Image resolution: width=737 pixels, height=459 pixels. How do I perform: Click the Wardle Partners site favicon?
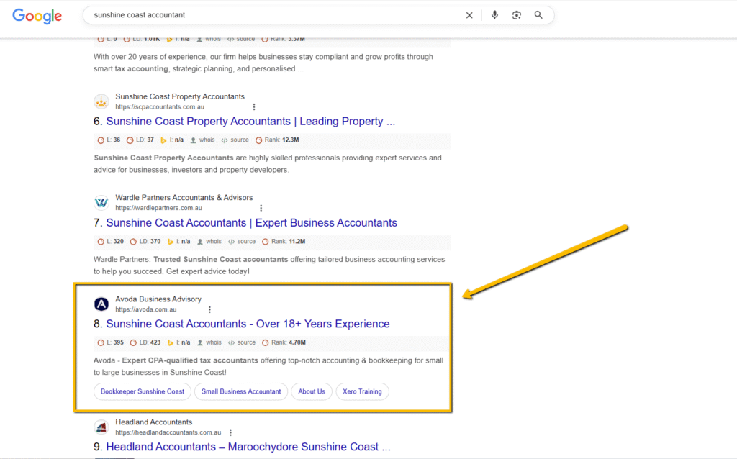(x=101, y=203)
